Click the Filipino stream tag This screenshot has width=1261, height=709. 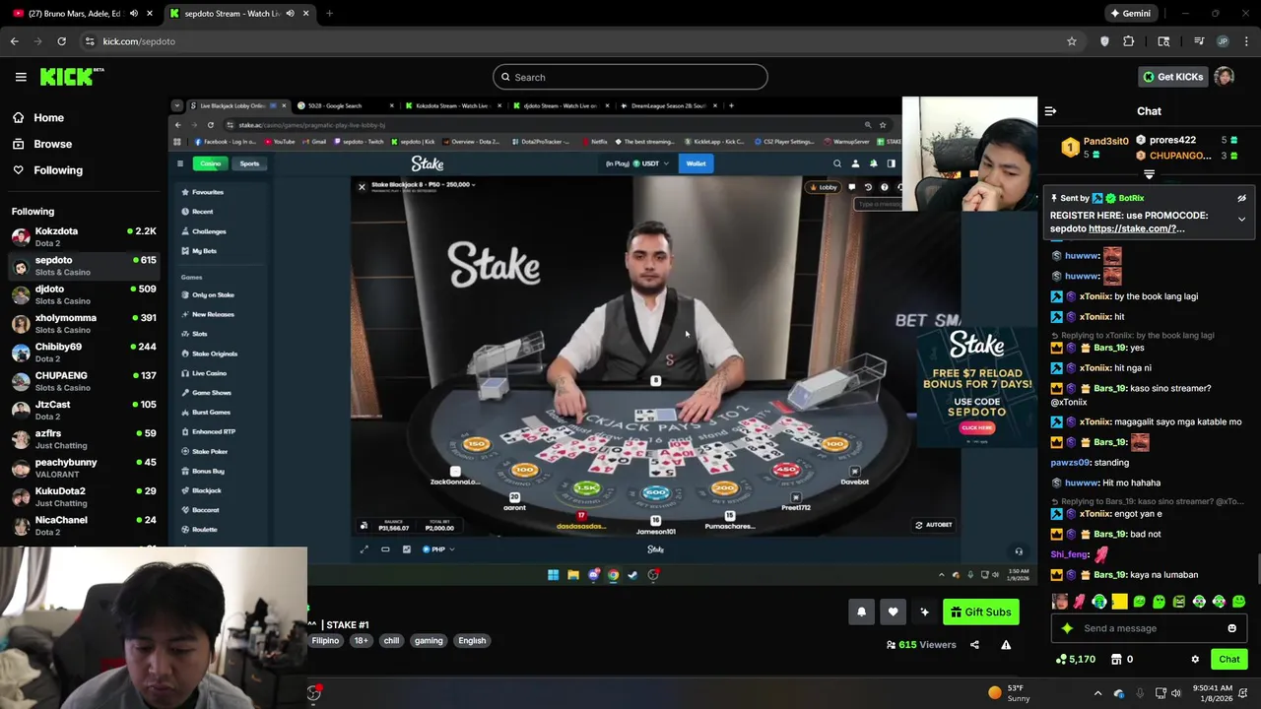(325, 640)
